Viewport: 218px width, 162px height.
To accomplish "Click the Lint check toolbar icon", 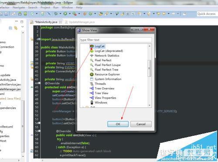I will 32,14.
